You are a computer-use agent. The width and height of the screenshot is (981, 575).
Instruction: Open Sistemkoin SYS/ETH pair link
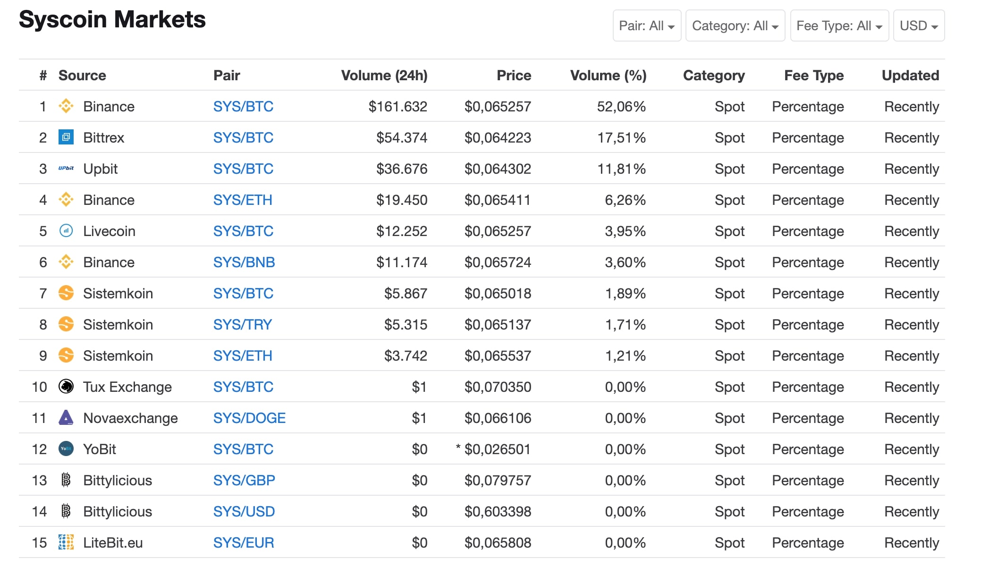[x=243, y=356]
